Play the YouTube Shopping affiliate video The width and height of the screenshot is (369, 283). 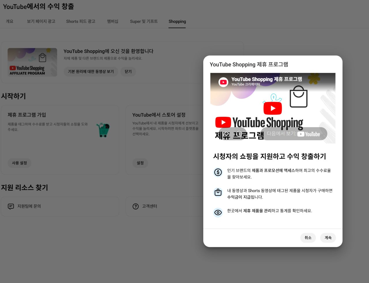[272, 108]
